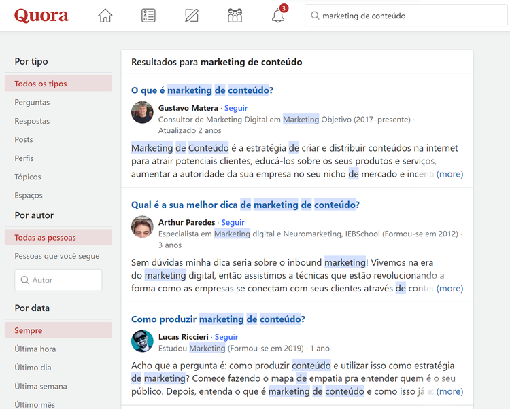Select the "Todas as pessoas" author filter
The height and width of the screenshot is (409, 510).
tap(58, 238)
